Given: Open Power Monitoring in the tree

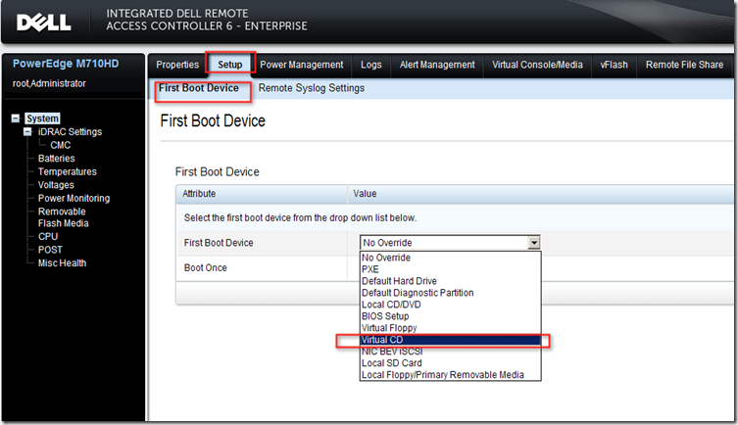Looking at the screenshot, I should tap(74, 198).
